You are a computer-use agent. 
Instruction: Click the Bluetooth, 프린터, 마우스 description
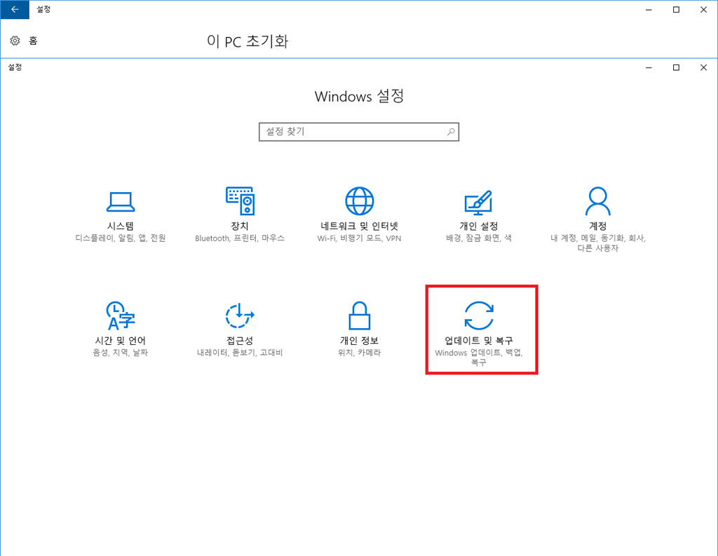click(x=240, y=238)
